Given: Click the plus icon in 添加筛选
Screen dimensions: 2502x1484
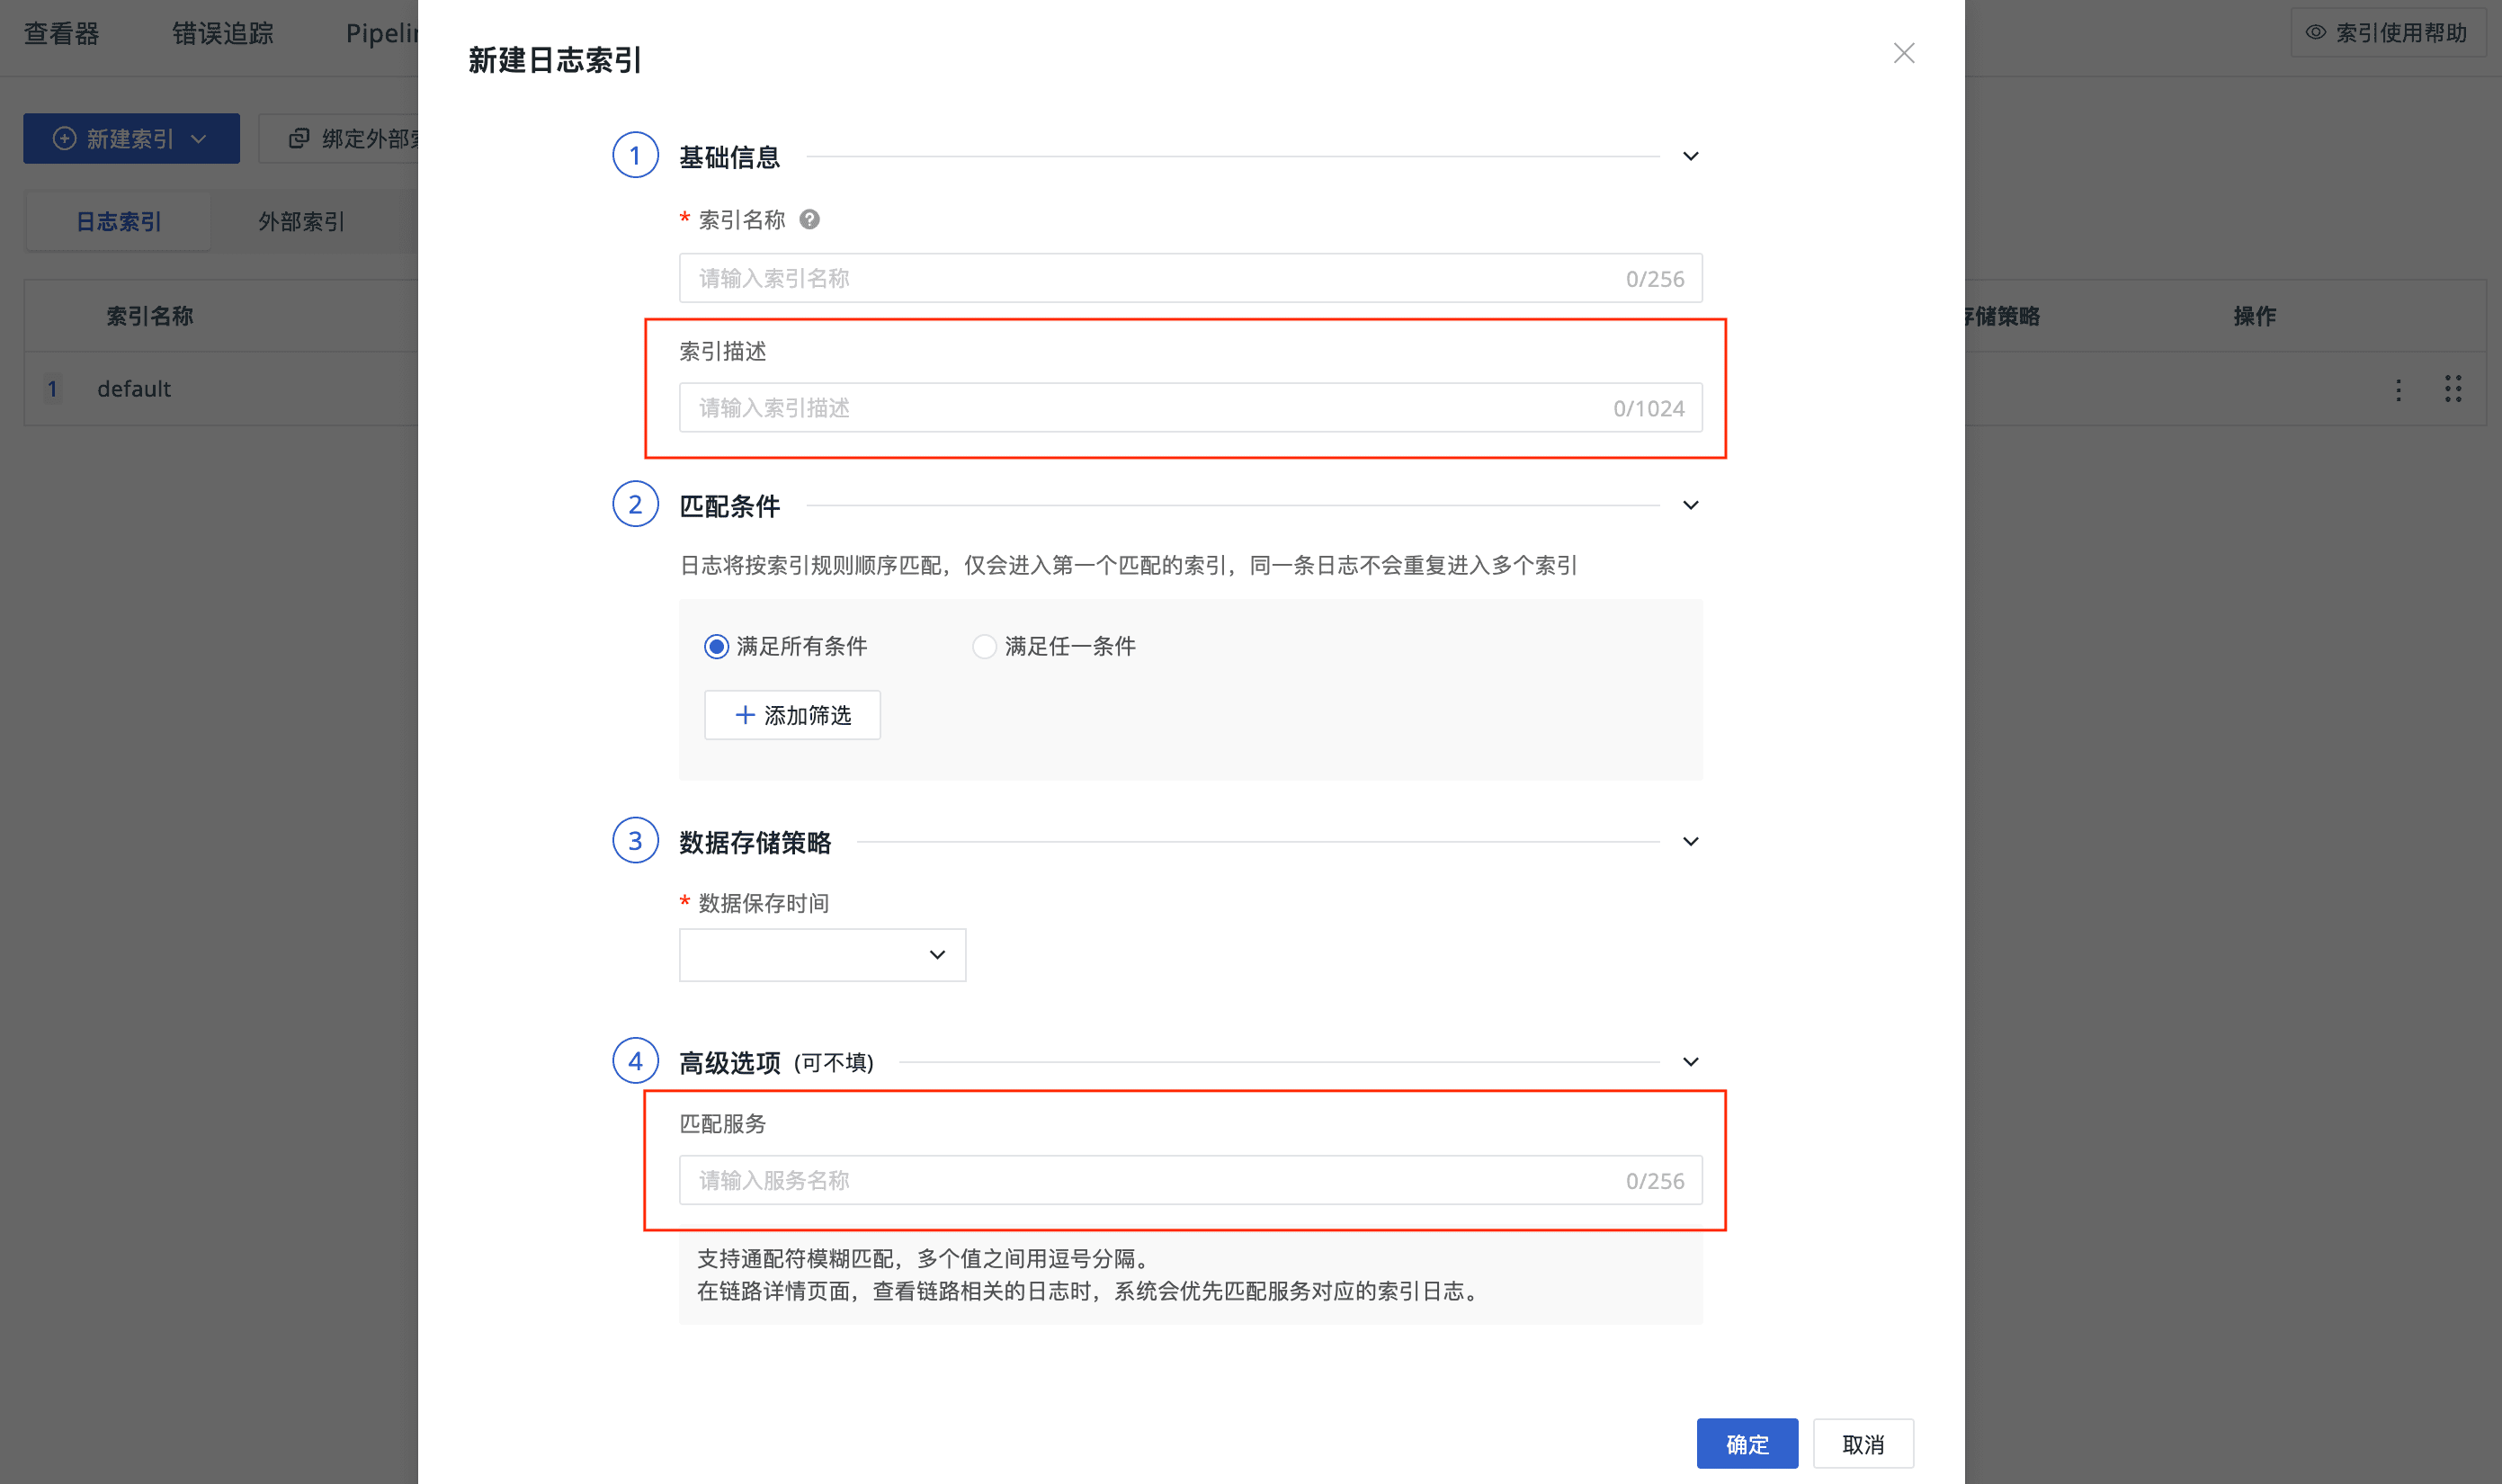Looking at the screenshot, I should (x=744, y=715).
